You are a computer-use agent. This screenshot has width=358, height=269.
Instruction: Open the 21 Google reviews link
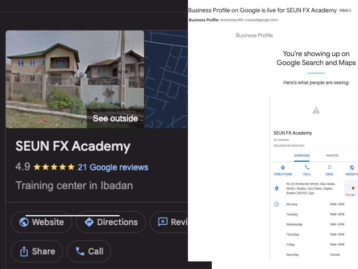[113, 167]
